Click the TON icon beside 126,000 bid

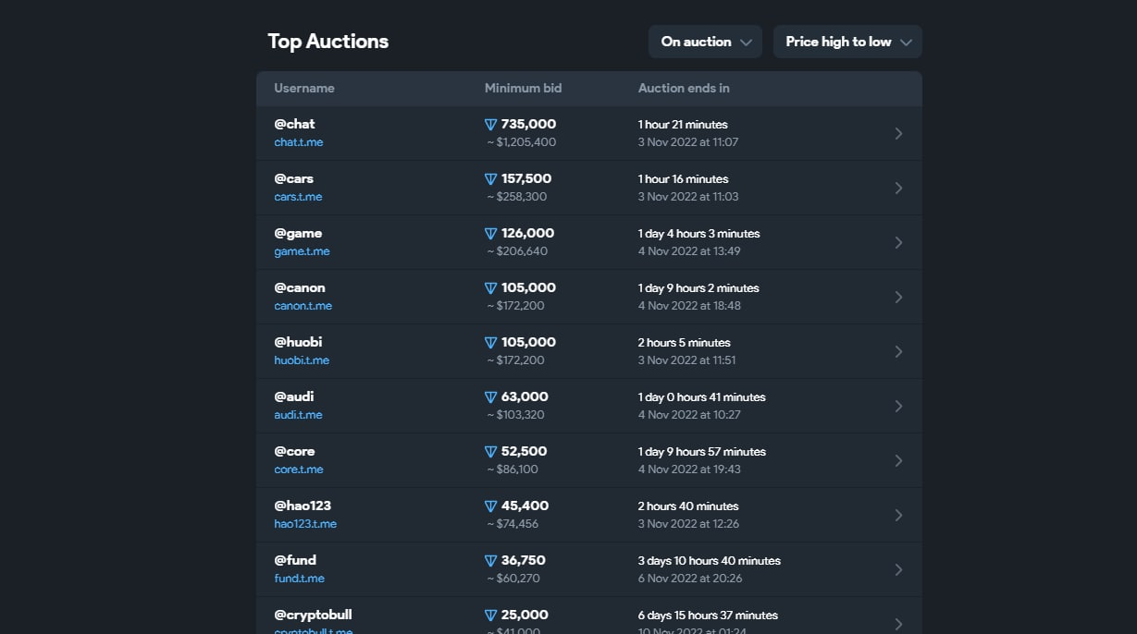(x=491, y=234)
